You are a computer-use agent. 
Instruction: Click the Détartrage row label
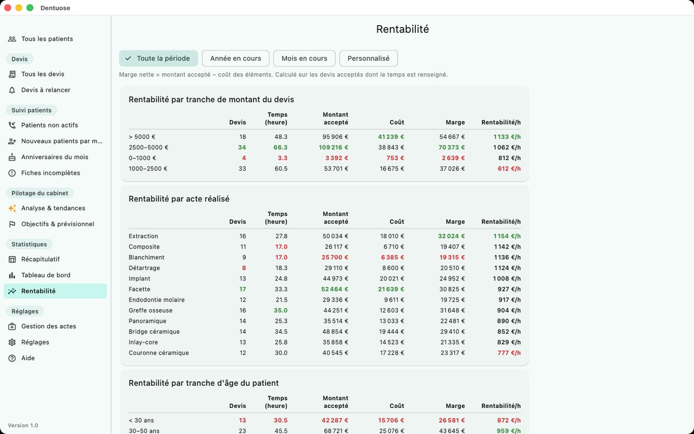pos(144,268)
